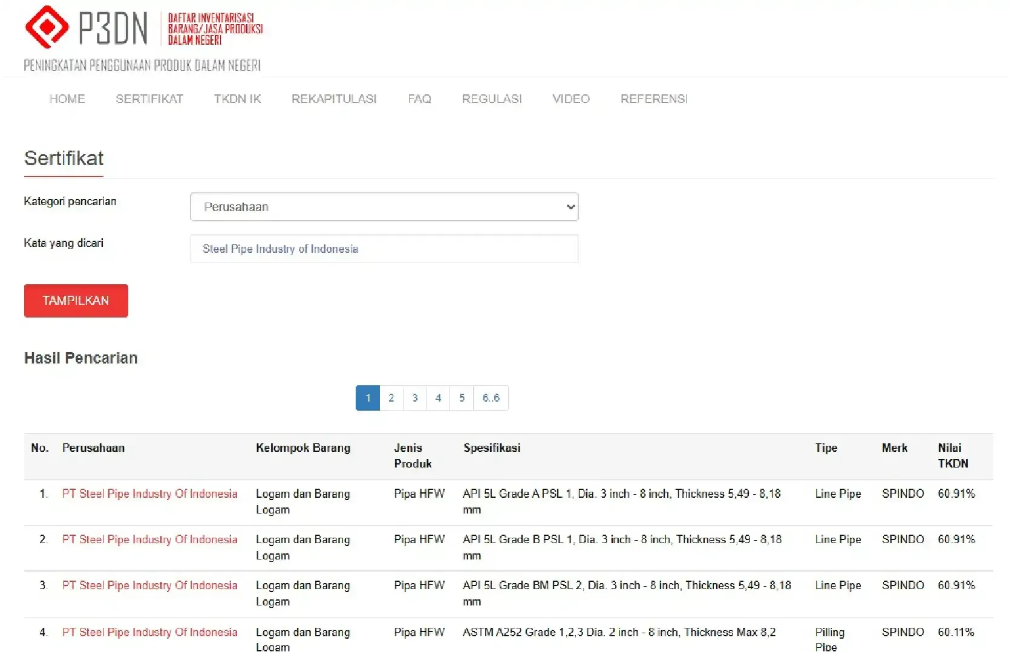Go to results page 4
The image size is (1009, 652).
click(x=439, y=398)
